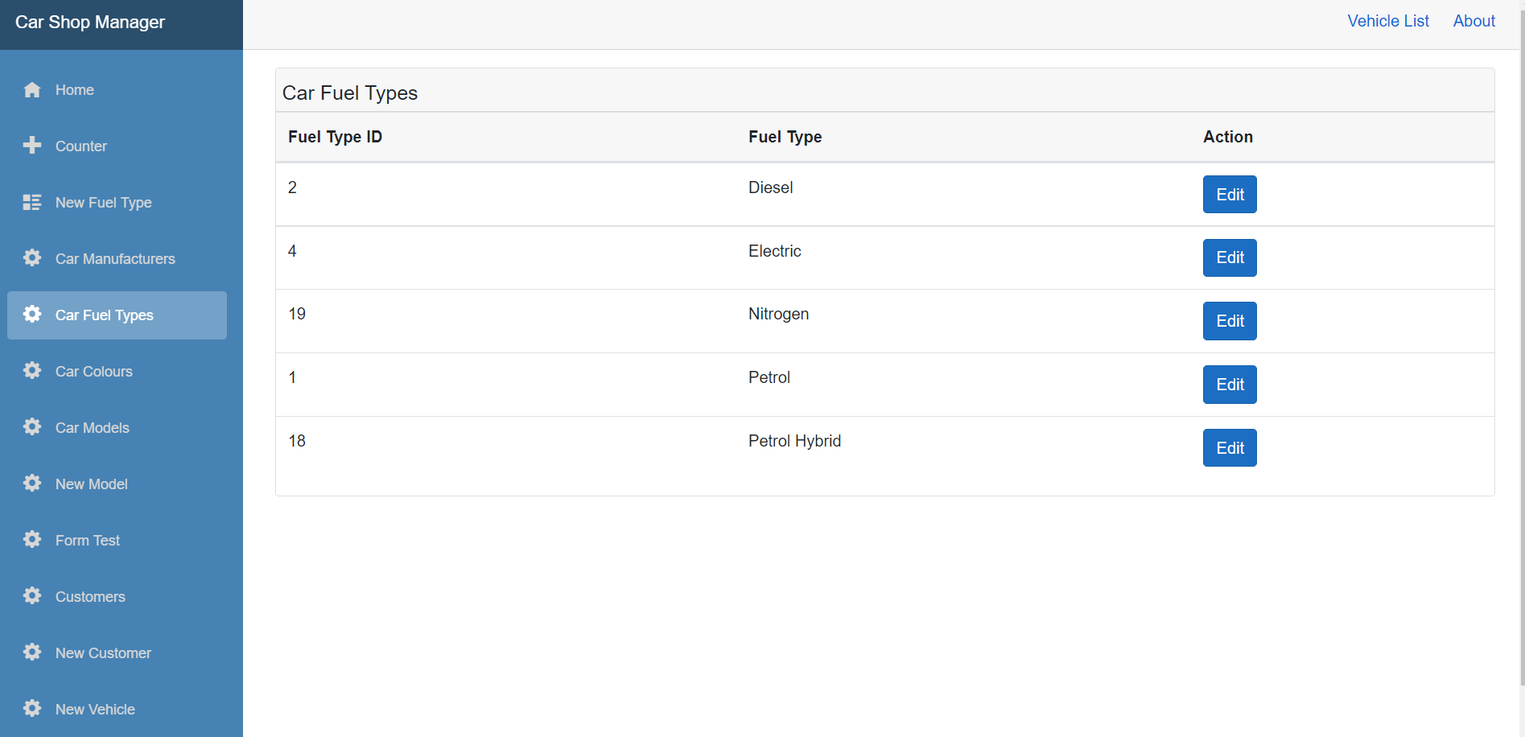Open the Form Test sidebar entry
Screen dimensions: 1525x737
click(x=88, y=541)
